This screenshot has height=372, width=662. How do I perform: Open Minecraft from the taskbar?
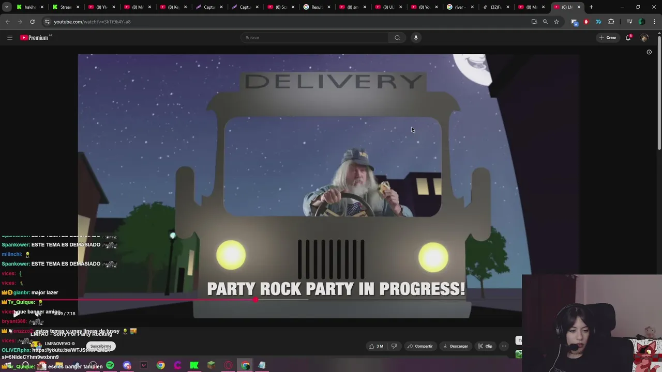[x=211, y=366]
